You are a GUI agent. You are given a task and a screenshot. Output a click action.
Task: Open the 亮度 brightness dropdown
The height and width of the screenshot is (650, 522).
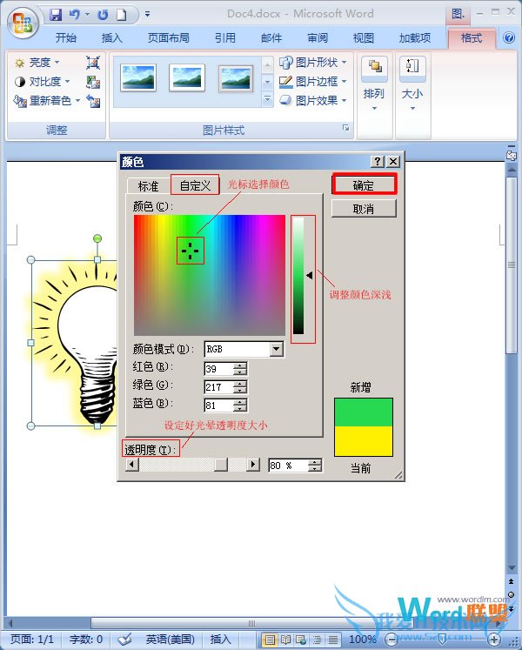point(37,63)
